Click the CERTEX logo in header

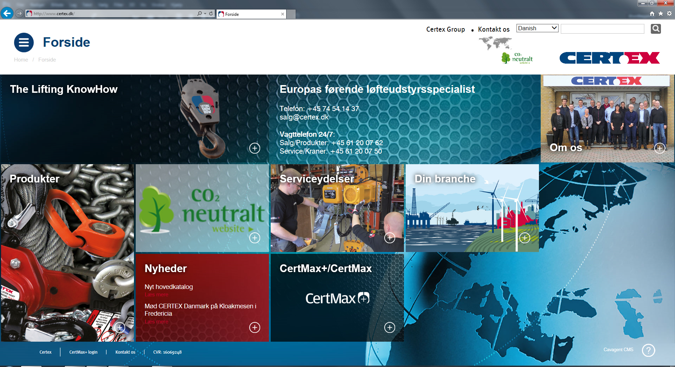[x=610, y=58]
